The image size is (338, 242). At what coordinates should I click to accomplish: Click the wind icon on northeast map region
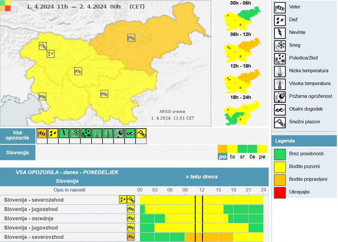click(x=131, y=37)
